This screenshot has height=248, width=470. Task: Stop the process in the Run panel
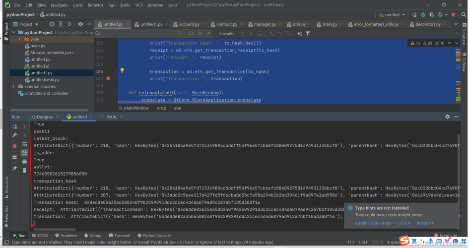point(14,146)
